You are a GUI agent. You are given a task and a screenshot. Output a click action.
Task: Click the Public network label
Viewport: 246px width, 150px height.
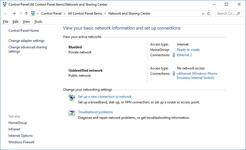tap(80, 76)
